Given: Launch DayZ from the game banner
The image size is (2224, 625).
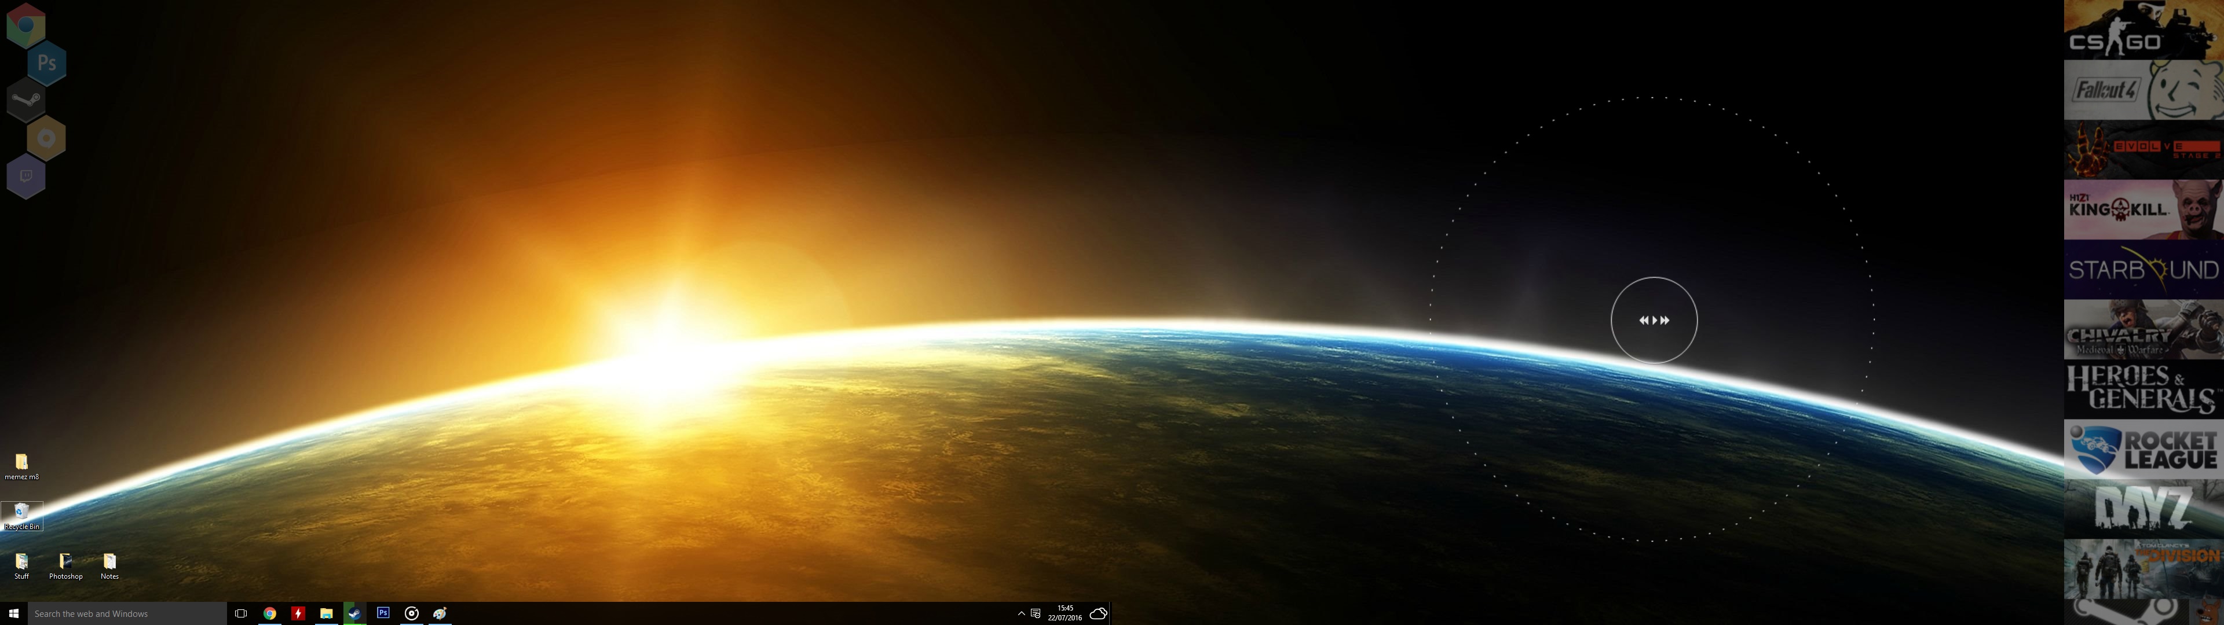Looking at the screenshot, I should tap(2143, 509).
